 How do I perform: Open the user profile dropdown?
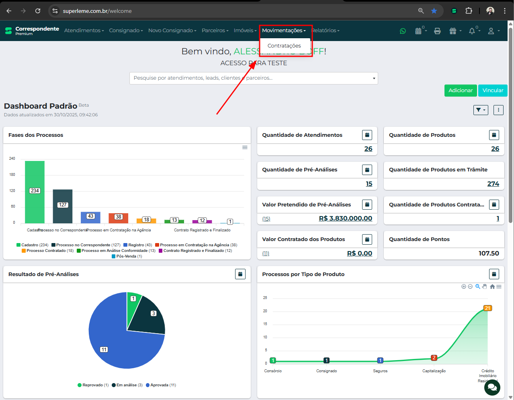(x=493, y=31)
